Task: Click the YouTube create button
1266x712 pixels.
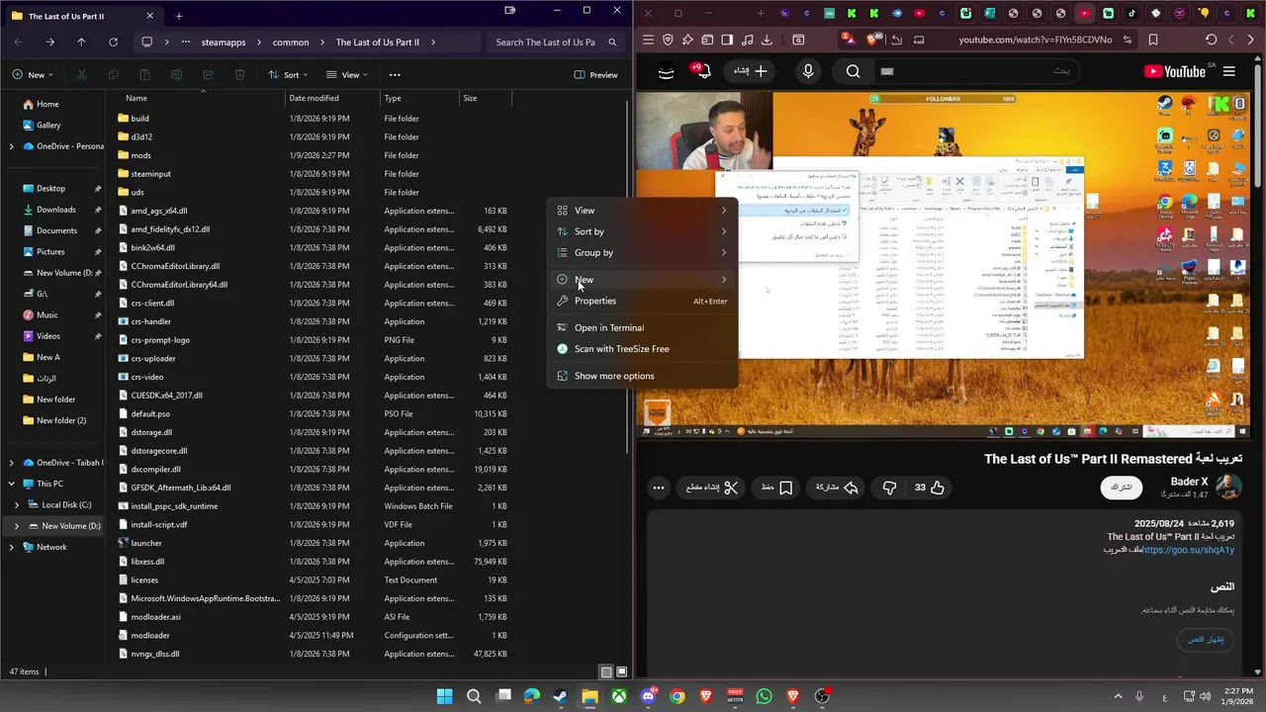Action: (750, 71)
